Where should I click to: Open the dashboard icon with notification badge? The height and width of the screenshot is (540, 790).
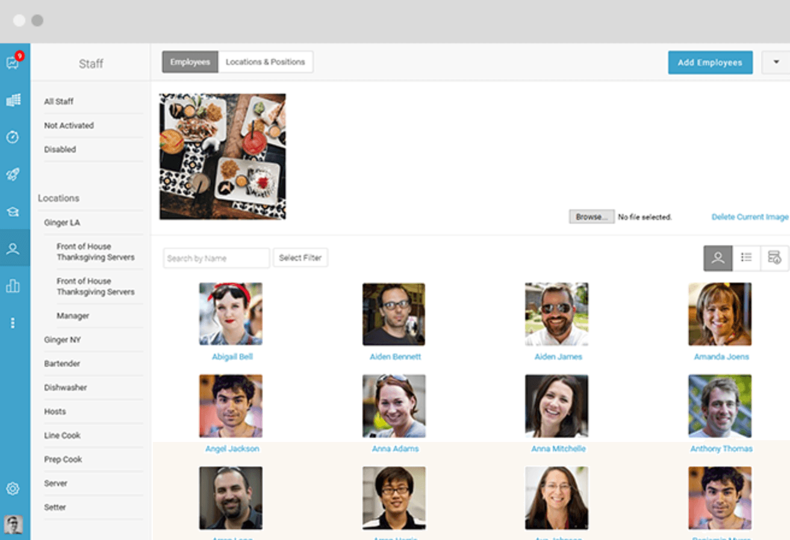coord(13,62)
